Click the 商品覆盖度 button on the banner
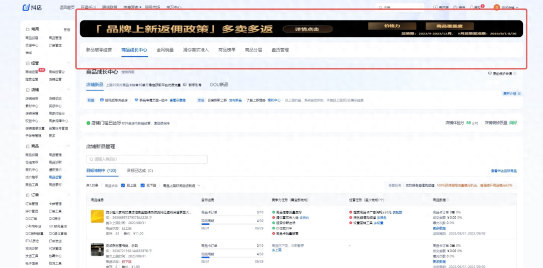The height and width of the screenshot is (268, 543). [x=450, y=26]
